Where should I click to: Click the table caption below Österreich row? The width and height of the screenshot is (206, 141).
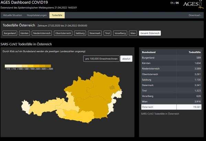160,114
